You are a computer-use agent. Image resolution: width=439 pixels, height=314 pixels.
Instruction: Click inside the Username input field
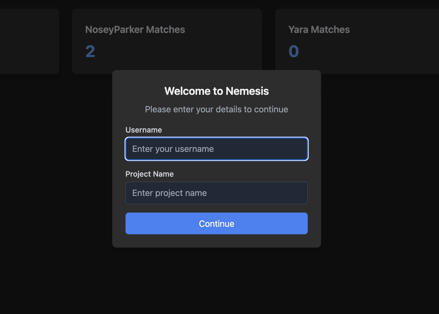coord(216,149)
